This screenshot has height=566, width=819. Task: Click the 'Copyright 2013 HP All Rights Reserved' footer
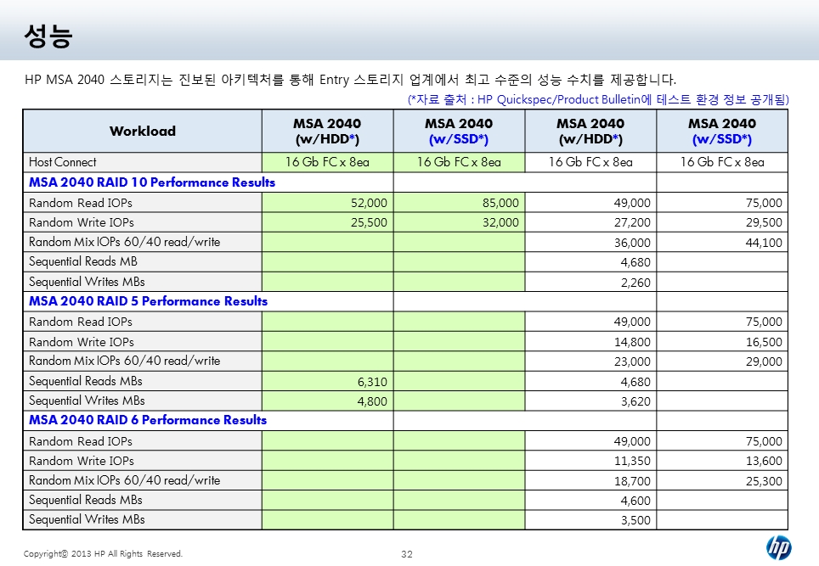click(x=103, y=554)
